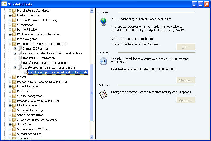The image size is (211, 141).
Task: Expand the Resource Requirements Planning node
Action: click(10, 101)
